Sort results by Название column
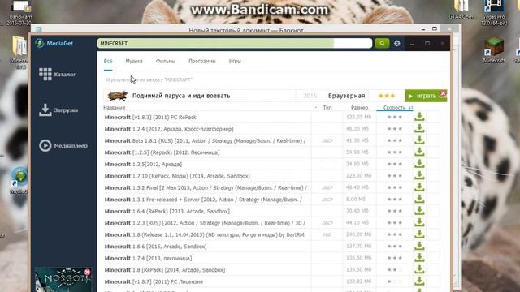Viewport: 520px width, 292px height. (114, 108)
